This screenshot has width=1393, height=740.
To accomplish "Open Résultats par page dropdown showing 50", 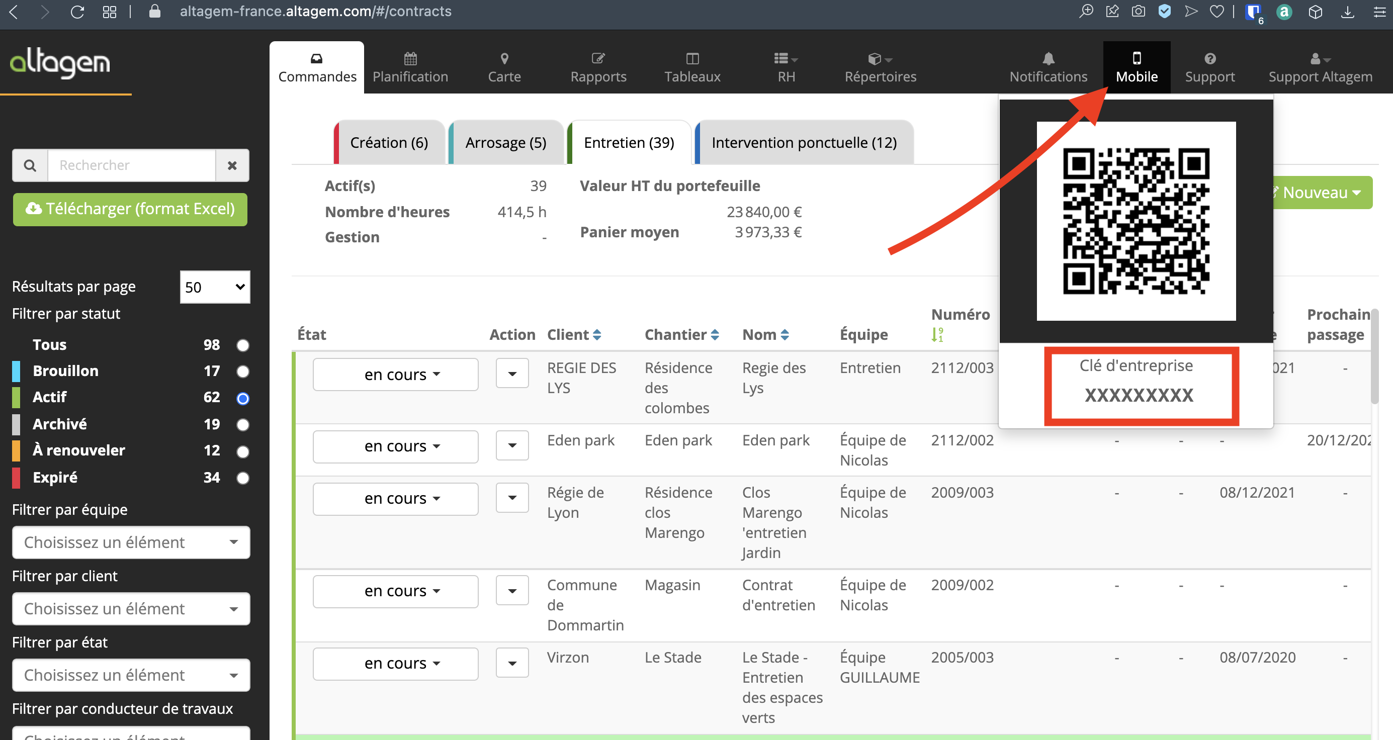I will point(215,287).
